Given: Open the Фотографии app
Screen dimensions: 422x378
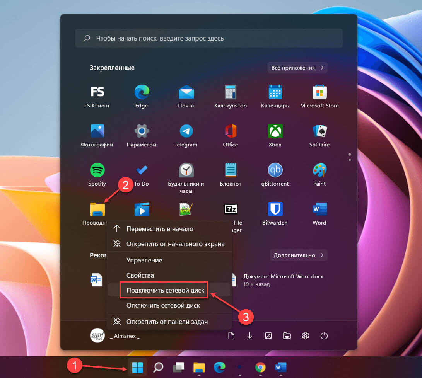Looking at the screenshot, I should (x=97, y=136).
